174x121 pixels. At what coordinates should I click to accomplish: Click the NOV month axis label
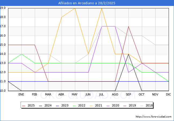[155, 94]
